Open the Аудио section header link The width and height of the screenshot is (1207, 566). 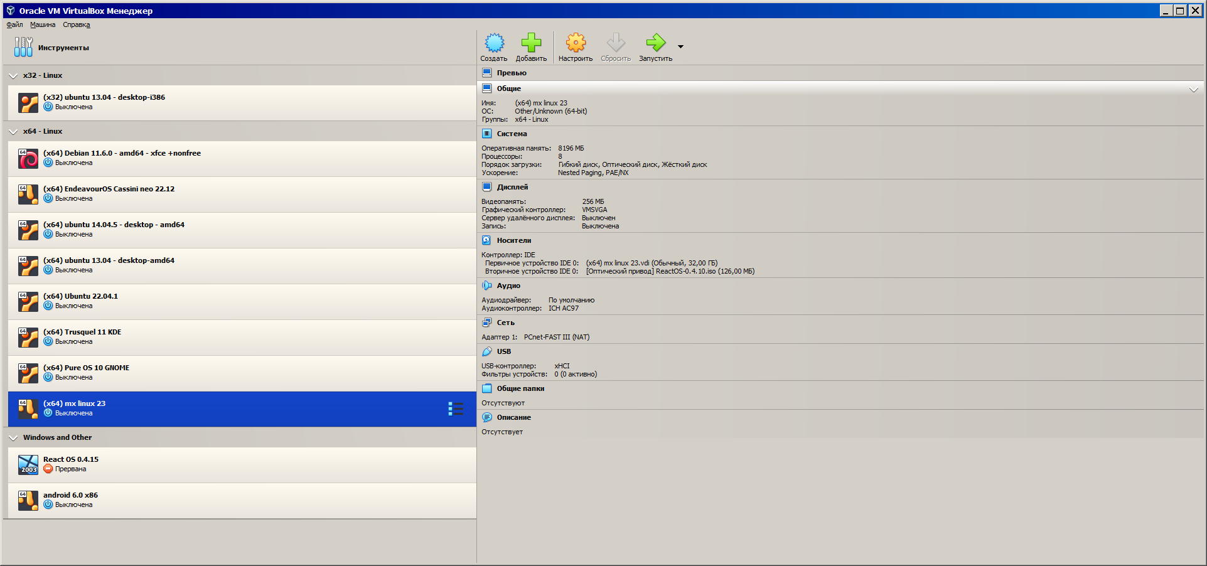point(508,286)
